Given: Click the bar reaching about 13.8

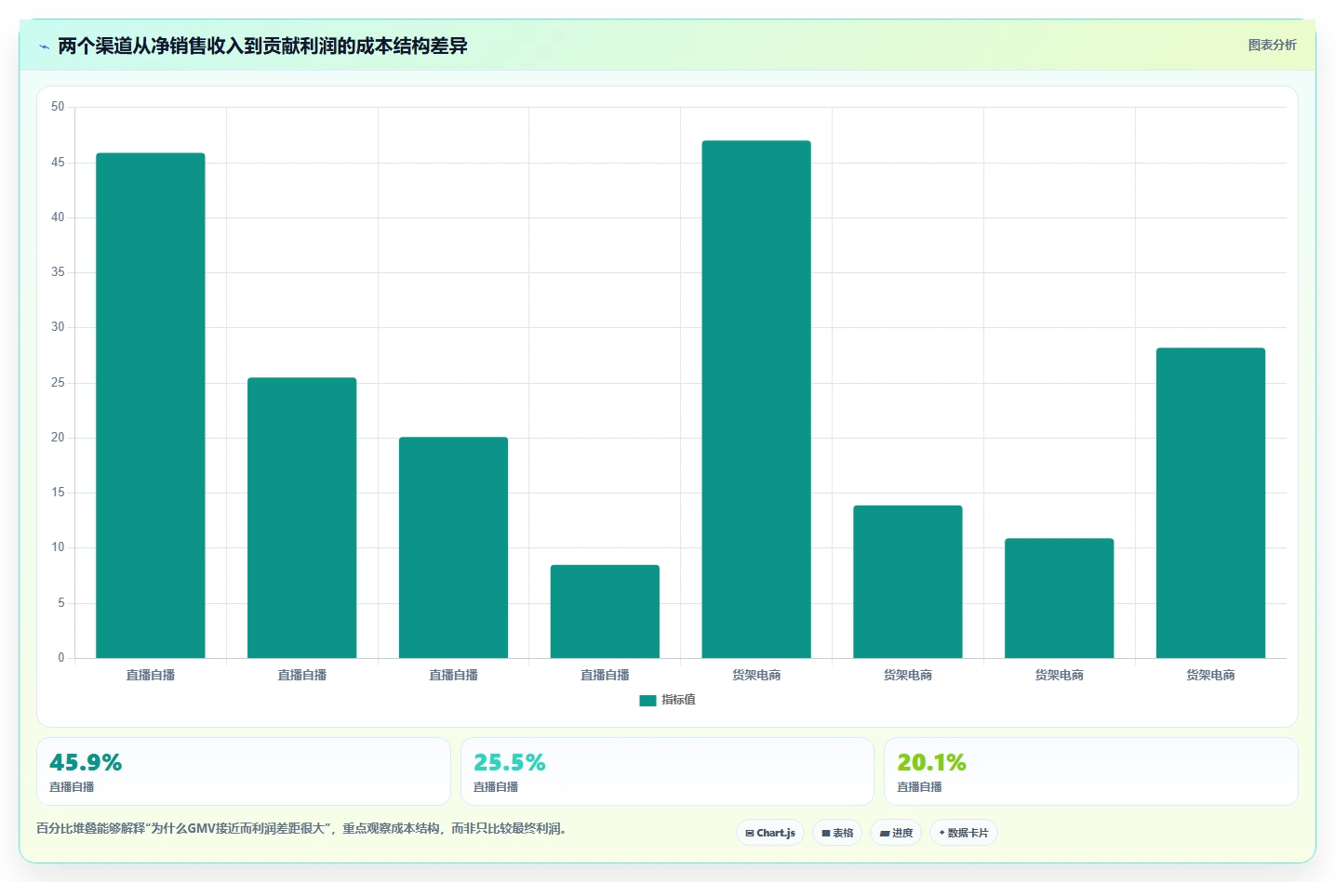Looking at the screenshot, I should (908, 582).
